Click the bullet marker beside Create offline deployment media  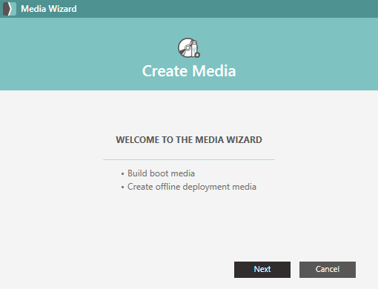122,187
